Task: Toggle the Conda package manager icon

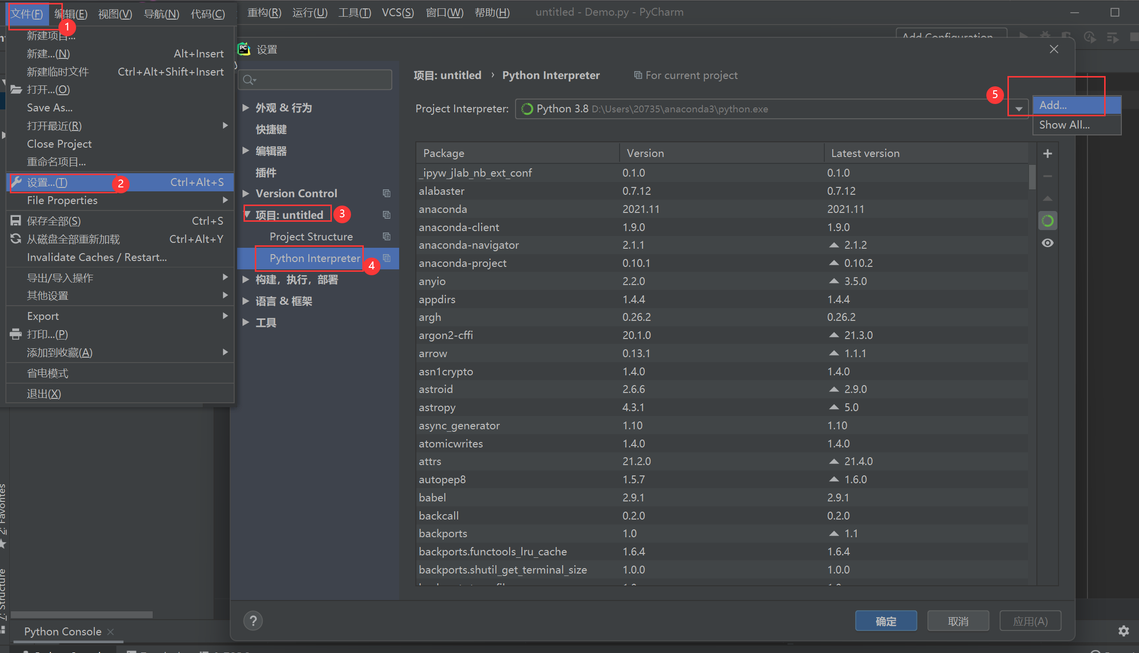Action: click(x=1047, y=221)
